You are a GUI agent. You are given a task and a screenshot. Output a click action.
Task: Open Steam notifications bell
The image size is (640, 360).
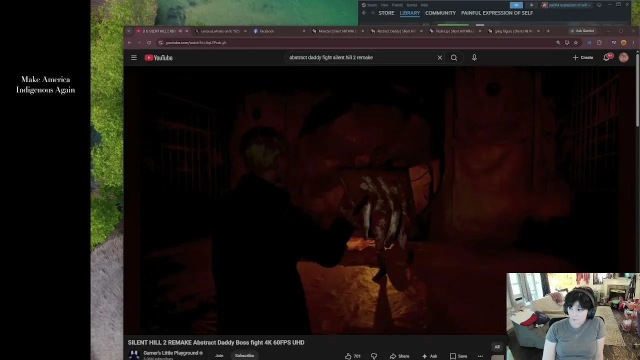[531, 5]
